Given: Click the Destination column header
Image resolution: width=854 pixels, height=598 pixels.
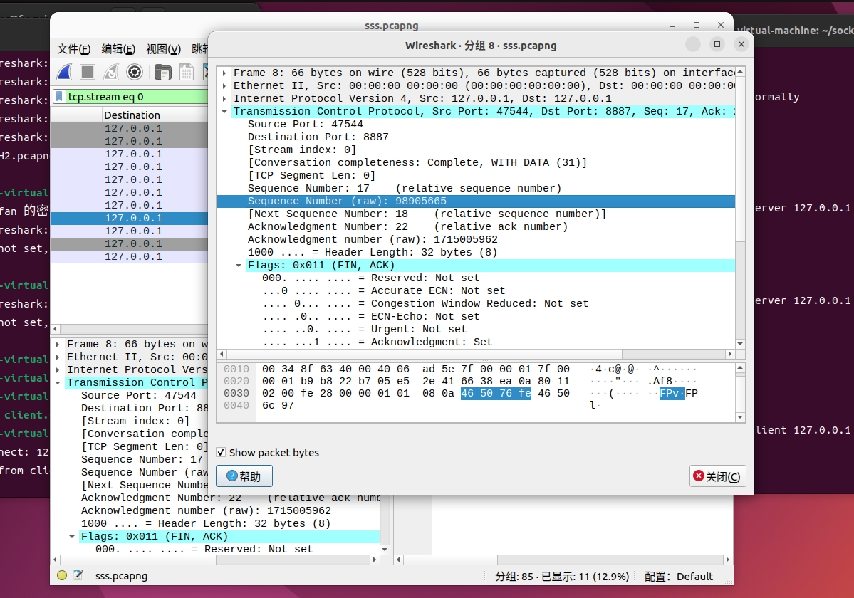Looking at the screenshot, I should [x=132, y=115].
